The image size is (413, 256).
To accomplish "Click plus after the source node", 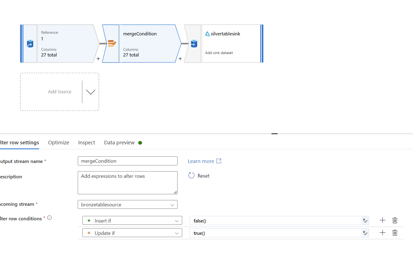I will point(98,59).
